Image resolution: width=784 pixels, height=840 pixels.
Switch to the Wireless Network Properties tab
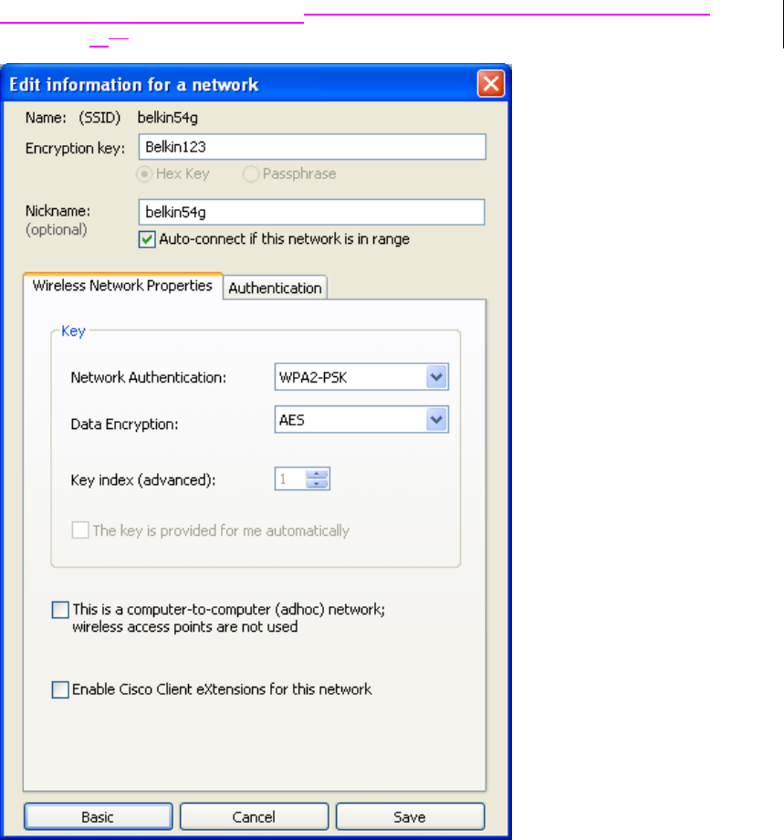[122, 286]
